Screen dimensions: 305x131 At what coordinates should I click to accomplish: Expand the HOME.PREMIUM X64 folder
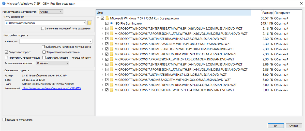(x=102, y=85)
